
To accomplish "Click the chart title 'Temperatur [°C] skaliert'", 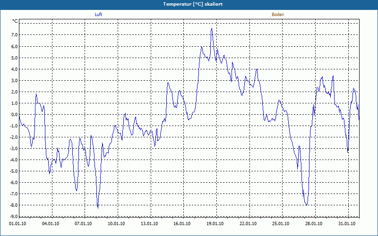I will click(193, 4).
